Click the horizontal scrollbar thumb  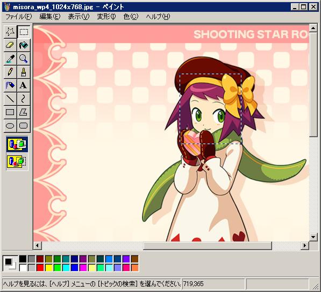click(208, 245)
